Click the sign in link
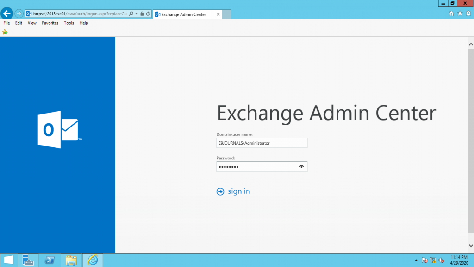The height and width of the screenshot is (267, 474). click(239, 191)
